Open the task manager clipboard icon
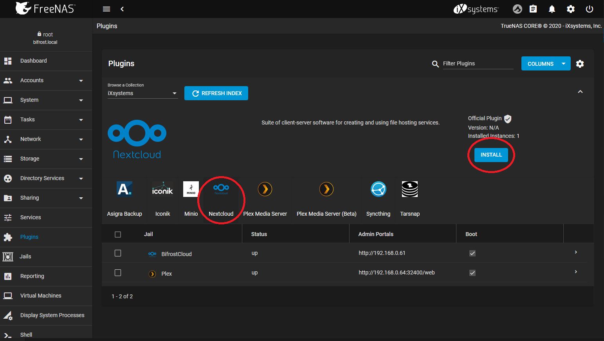The height and width of the screenshot is (341, 604). [533, 9]
